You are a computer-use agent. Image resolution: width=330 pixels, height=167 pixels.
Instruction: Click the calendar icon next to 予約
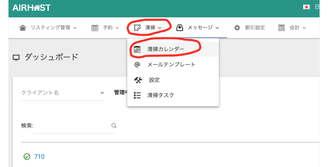coord(95,28)
